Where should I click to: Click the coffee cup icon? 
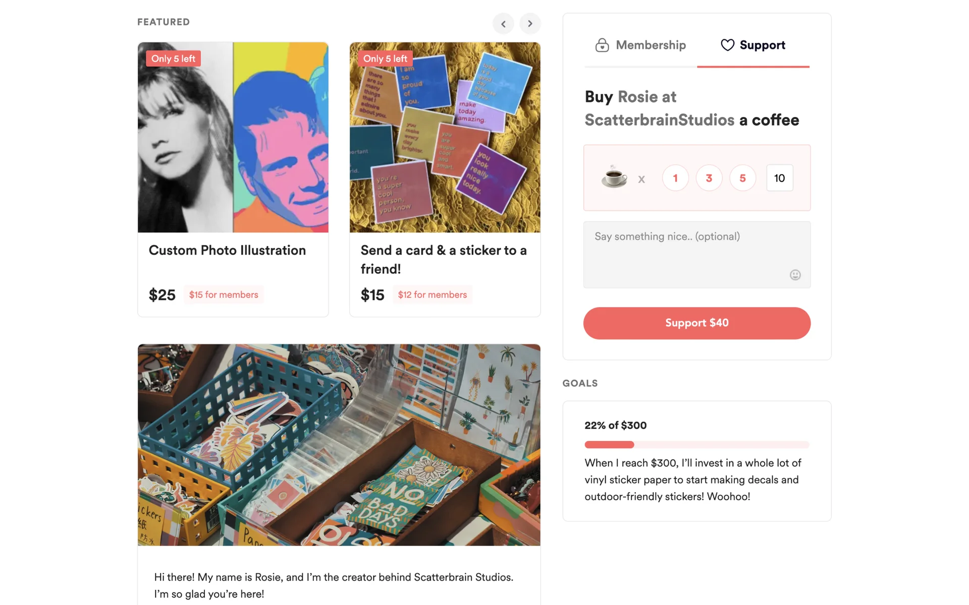pyautogui.click(x=614, y=177)
